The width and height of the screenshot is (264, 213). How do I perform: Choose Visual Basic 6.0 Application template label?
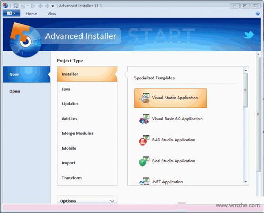click(177, 119)
